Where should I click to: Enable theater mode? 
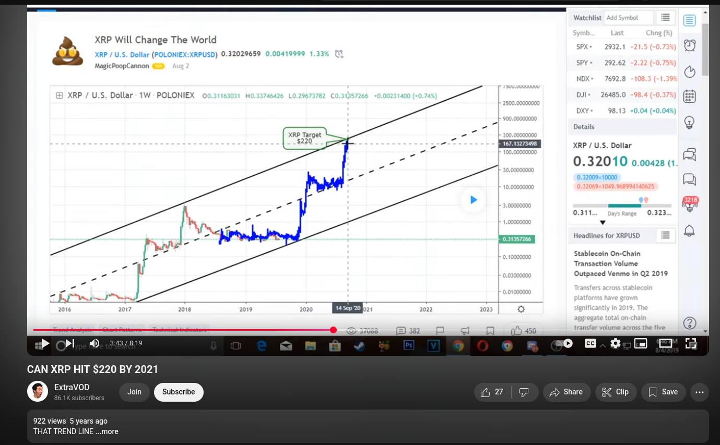pyautogui.click(x=666, y=343)
